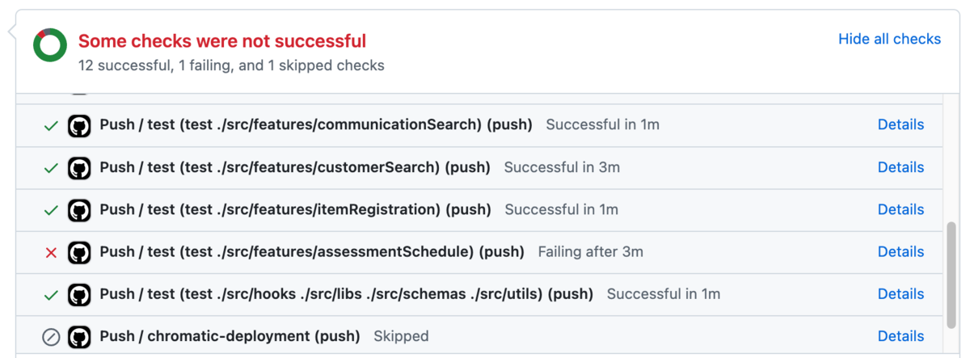The image size is (970, 358).
Task: Click the GitHub avatar icon for customerSearch check
Action: point(79,167)
